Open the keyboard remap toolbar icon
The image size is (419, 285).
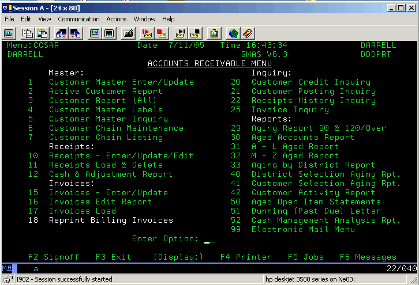tap(128, 33)
